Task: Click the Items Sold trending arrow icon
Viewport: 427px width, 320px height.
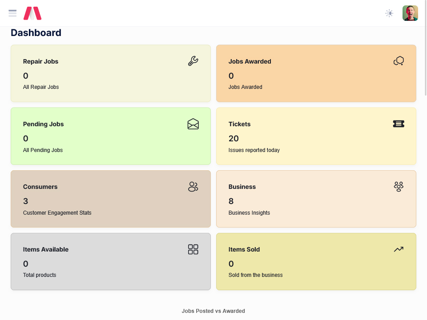Action: 399,249
